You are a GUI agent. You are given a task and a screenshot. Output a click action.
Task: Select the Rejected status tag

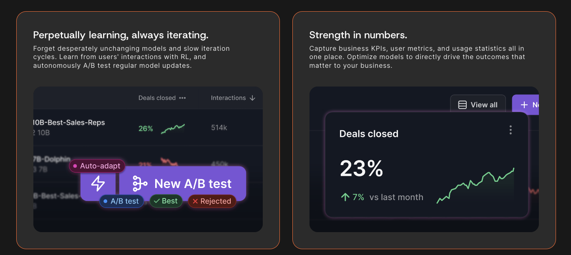[x=212, y=201]
